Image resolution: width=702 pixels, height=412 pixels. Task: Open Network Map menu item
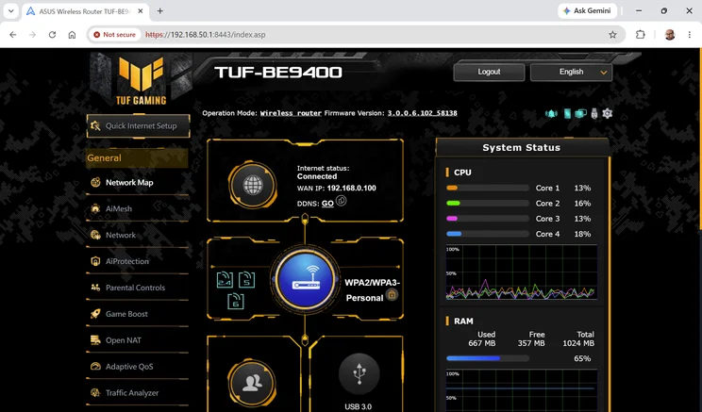138,183
